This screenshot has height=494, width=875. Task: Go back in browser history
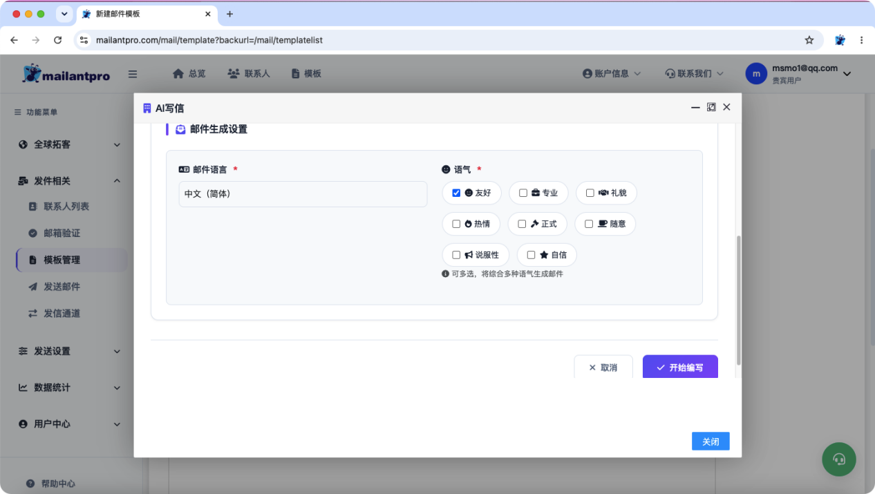(14, 40)
